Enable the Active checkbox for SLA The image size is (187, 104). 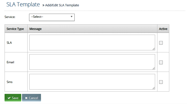point(161,43)
